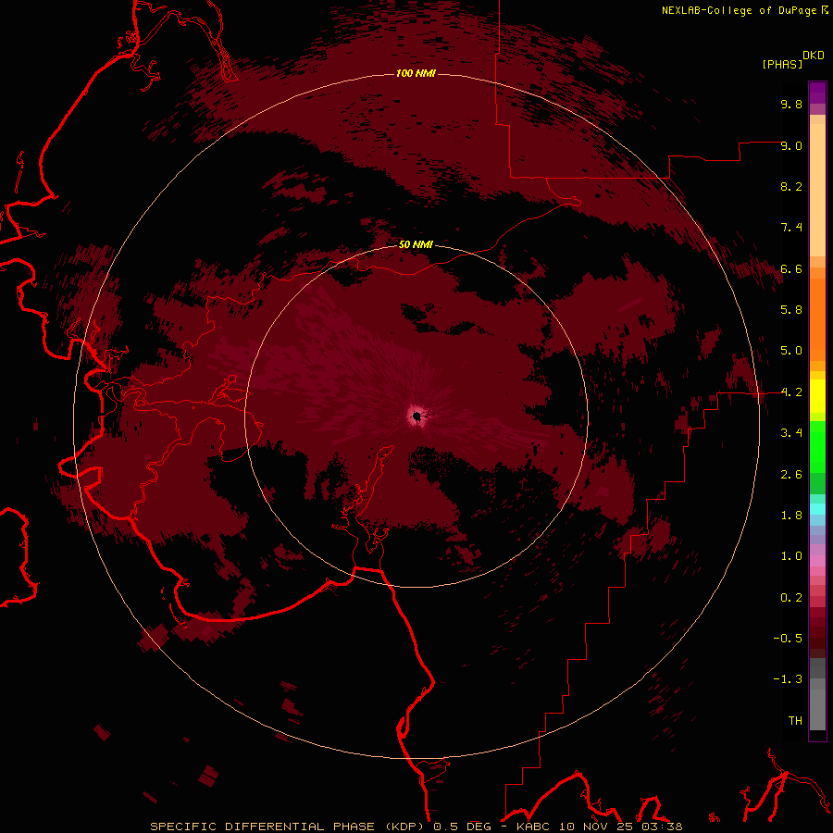The image size is (833, 833).
Task: Select the -0.5 scale label
Action: pyautogui.click(x=788, y=638)
